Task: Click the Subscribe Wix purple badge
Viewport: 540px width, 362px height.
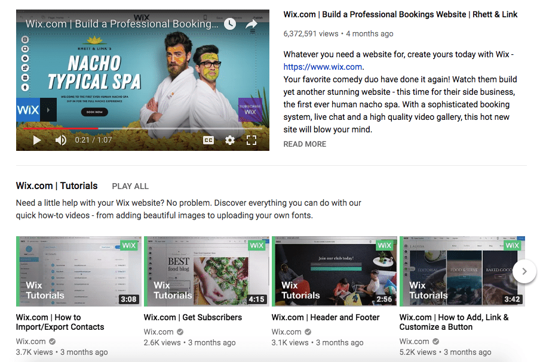Action: [250, 109]
